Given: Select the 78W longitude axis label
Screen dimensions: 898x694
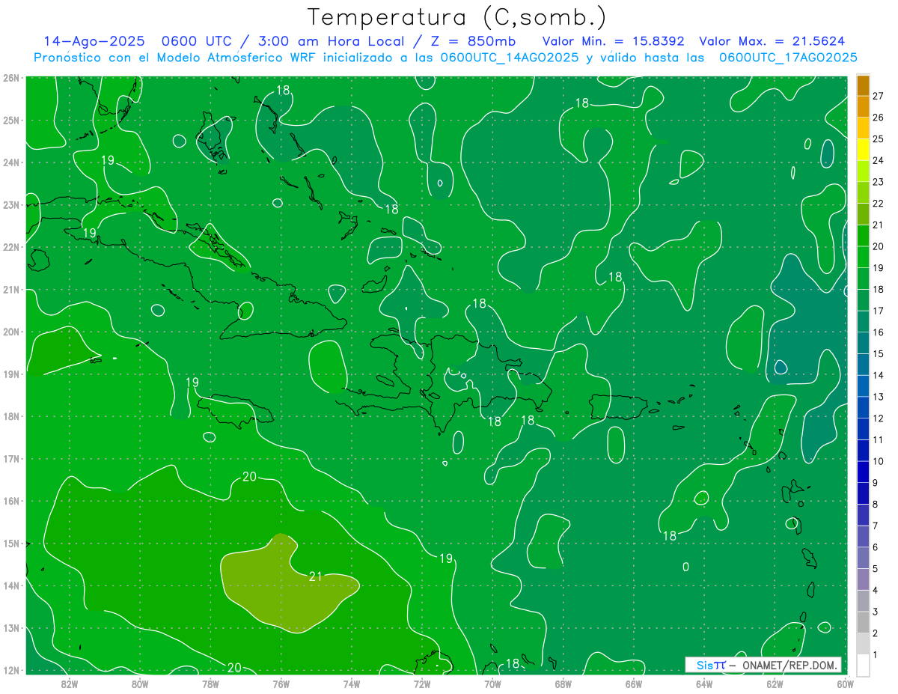Looking at the screenshot, I should [x=210, y=683].
